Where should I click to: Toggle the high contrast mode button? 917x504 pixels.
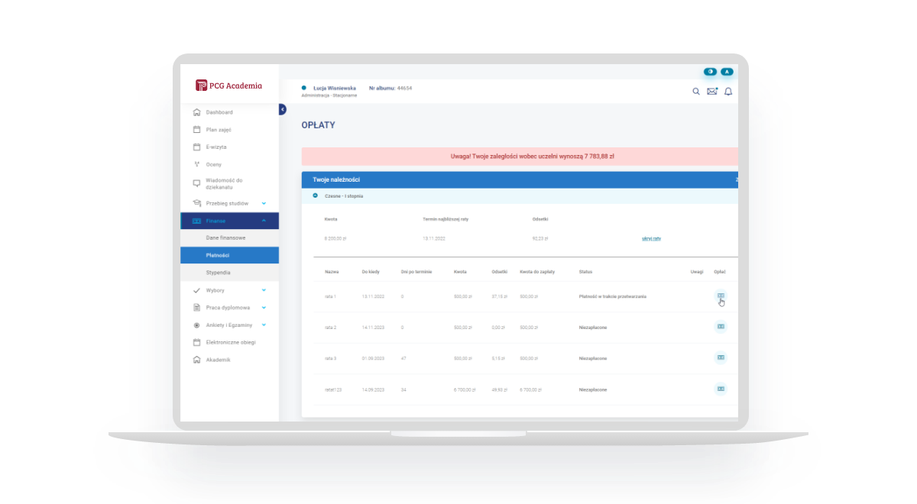pyautogui.click(x=711, y=72)
